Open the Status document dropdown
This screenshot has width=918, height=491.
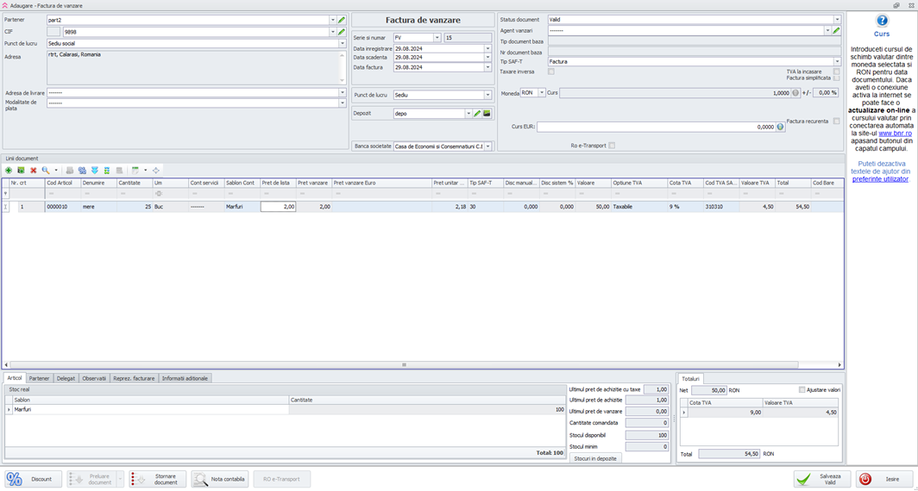pyautogui.click(x=836, y=19)
